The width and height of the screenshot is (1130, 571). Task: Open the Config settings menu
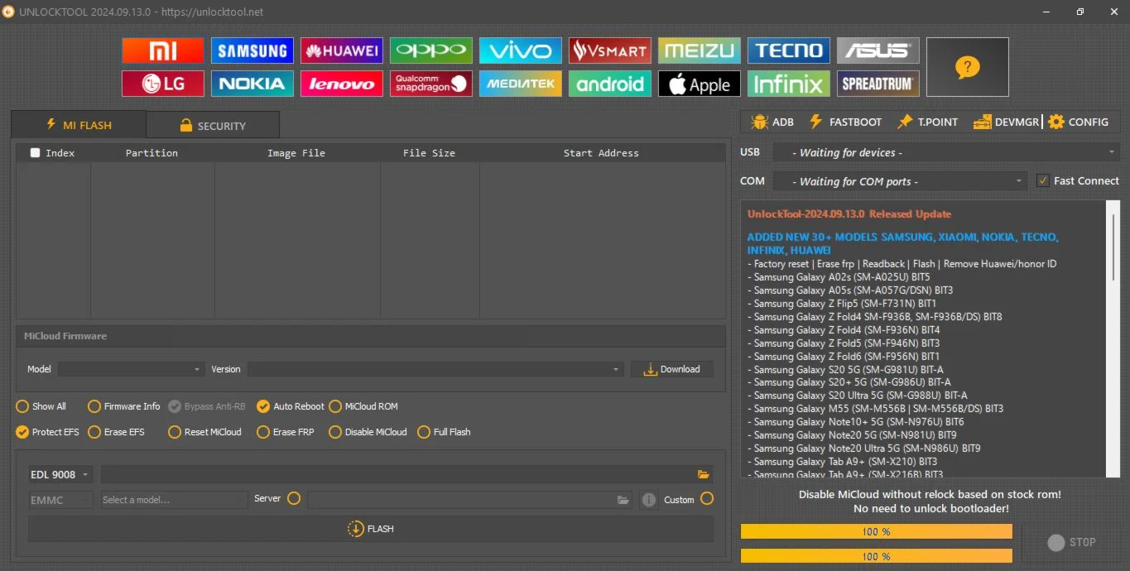(1077, 122)
